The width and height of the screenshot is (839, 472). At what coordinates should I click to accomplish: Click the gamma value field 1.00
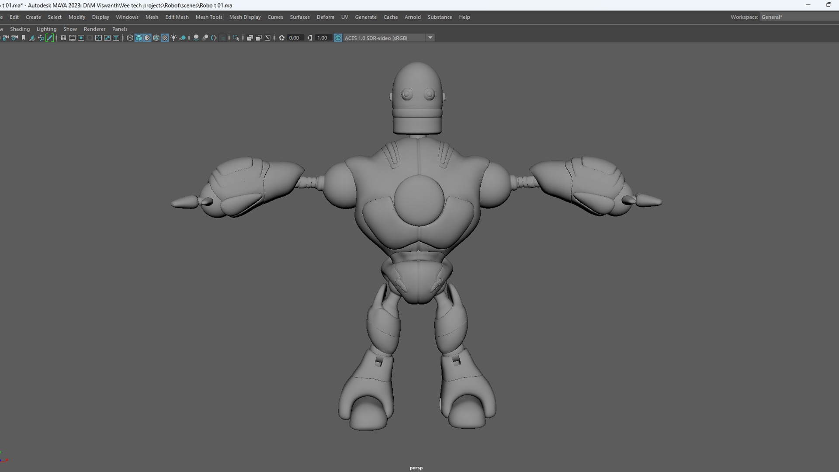[323, 38]
